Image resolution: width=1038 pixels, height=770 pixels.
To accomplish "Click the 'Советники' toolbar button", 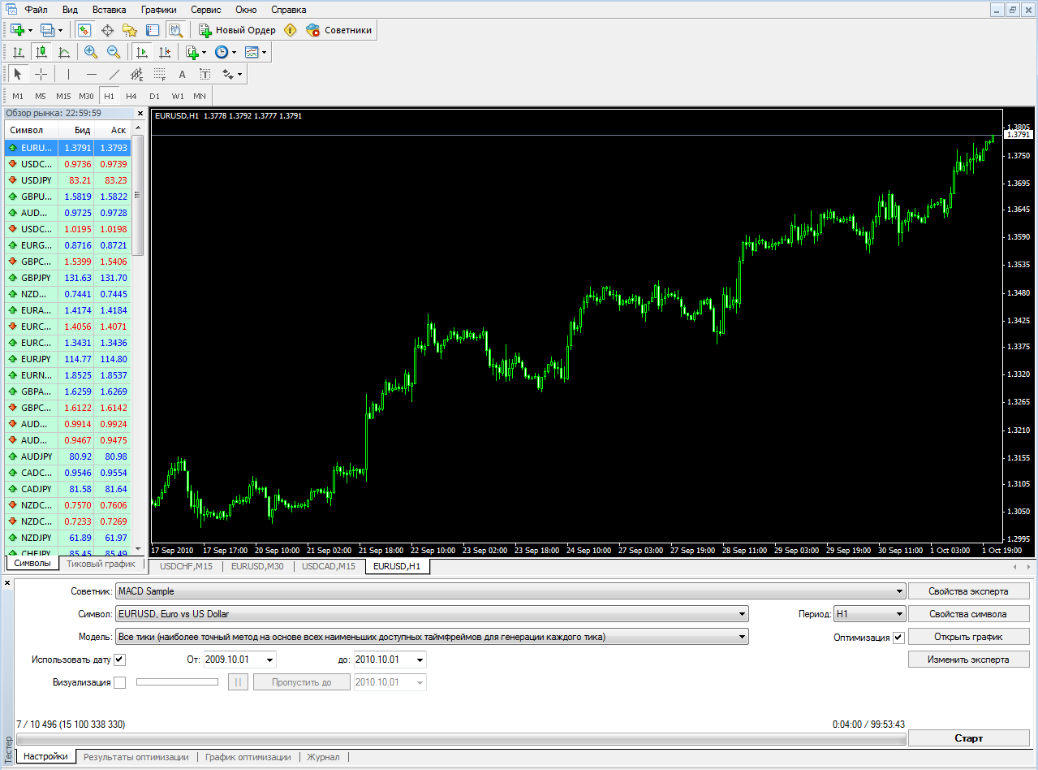I will coord(339,30).
